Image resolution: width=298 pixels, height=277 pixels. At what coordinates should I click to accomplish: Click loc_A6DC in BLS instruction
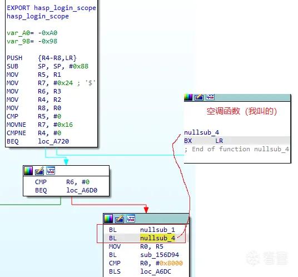coord(156,271)
